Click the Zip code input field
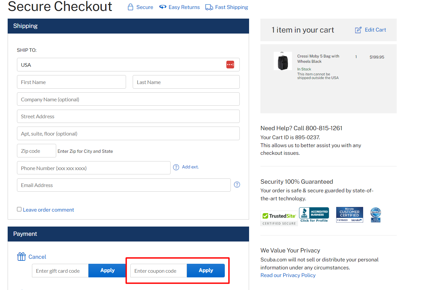 tap(37, 151)
